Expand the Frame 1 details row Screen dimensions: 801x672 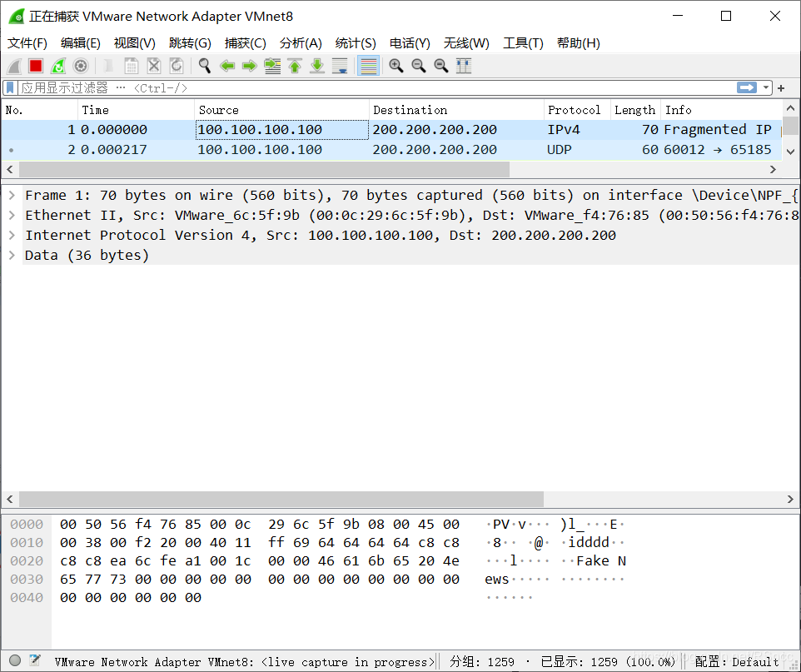(12, 195)
